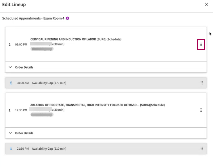Click the purple info icon beside Exam Room 4
213x167 pixels.
(67, 18)
